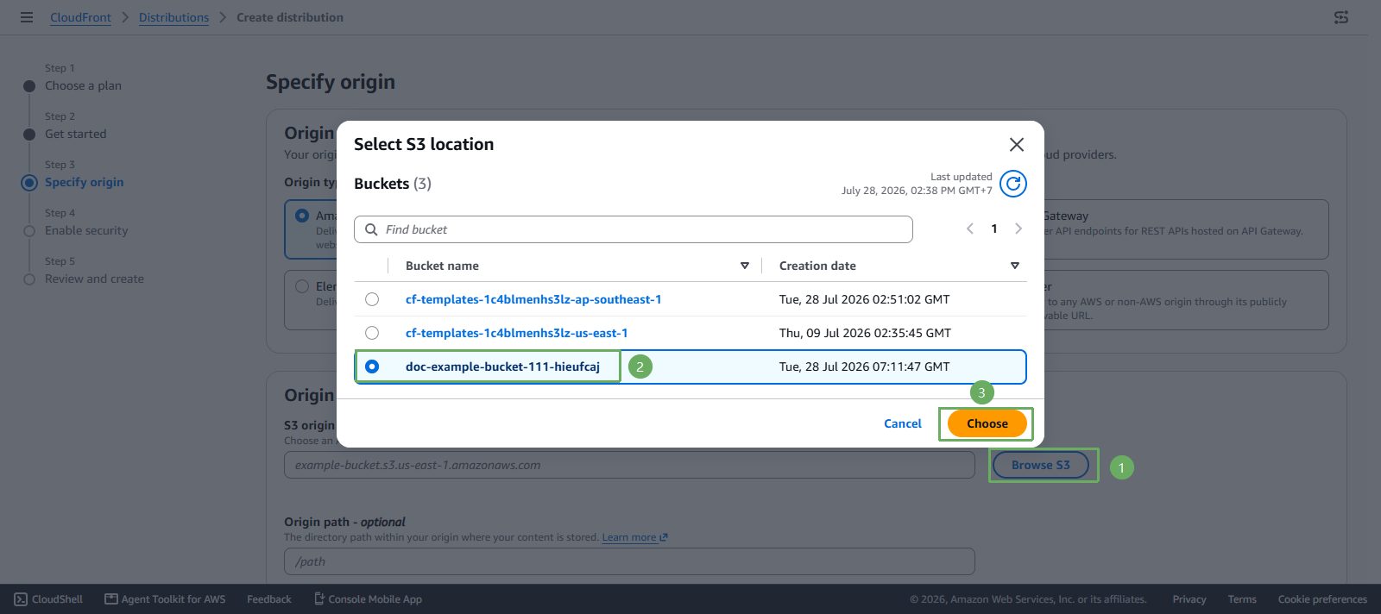Click the Find bucket search field
The width and height of the screenshot is (1381, 614).
(x=634, y=229)
